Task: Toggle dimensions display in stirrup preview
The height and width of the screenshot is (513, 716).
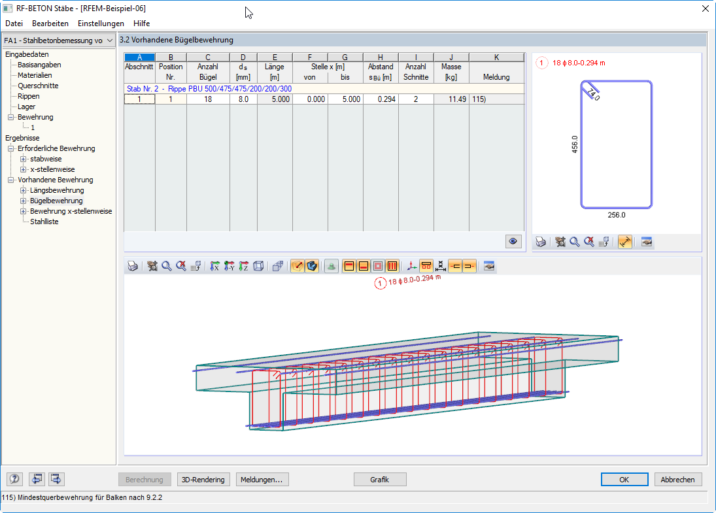Action: pos(624,242)
